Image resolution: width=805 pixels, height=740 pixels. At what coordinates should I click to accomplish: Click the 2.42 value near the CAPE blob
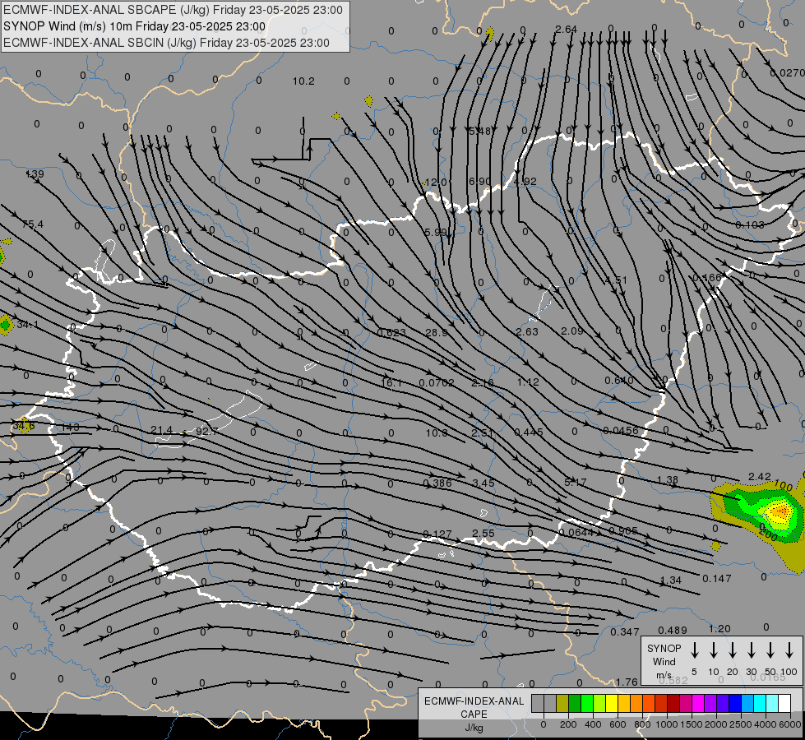(x=759, y=477)
